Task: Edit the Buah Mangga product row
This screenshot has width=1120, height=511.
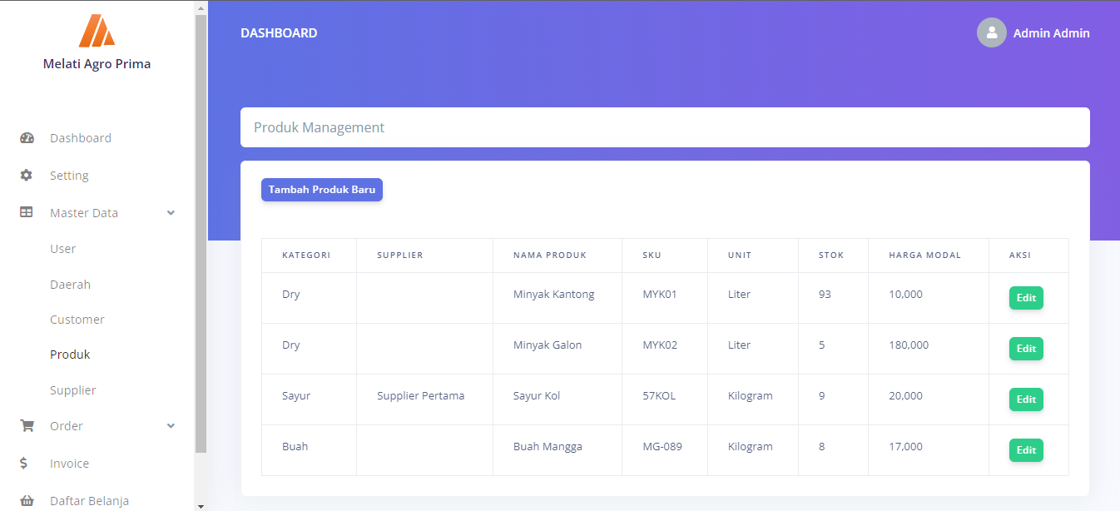Action: coord(1025,450)
